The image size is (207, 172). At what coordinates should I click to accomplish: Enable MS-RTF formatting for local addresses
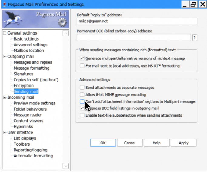82,66
